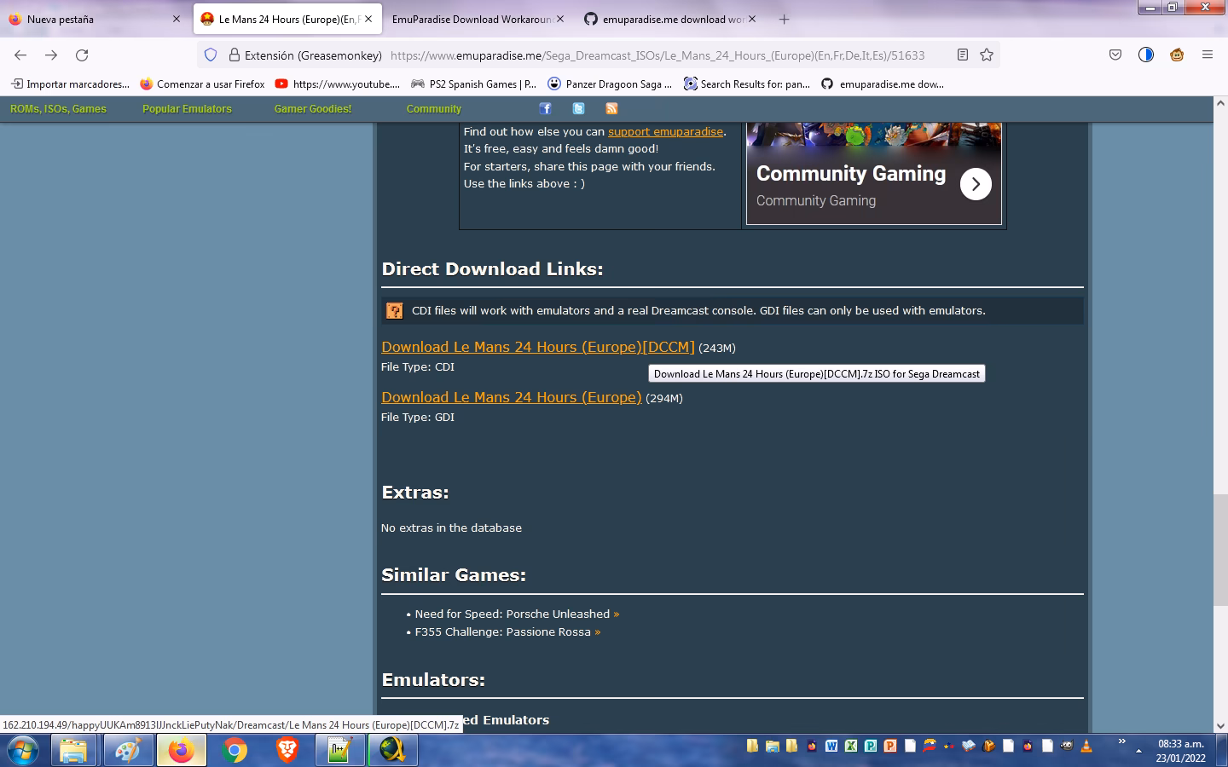
Task: Open Paint from the taskbar
Action: click(x=127, y=750)
